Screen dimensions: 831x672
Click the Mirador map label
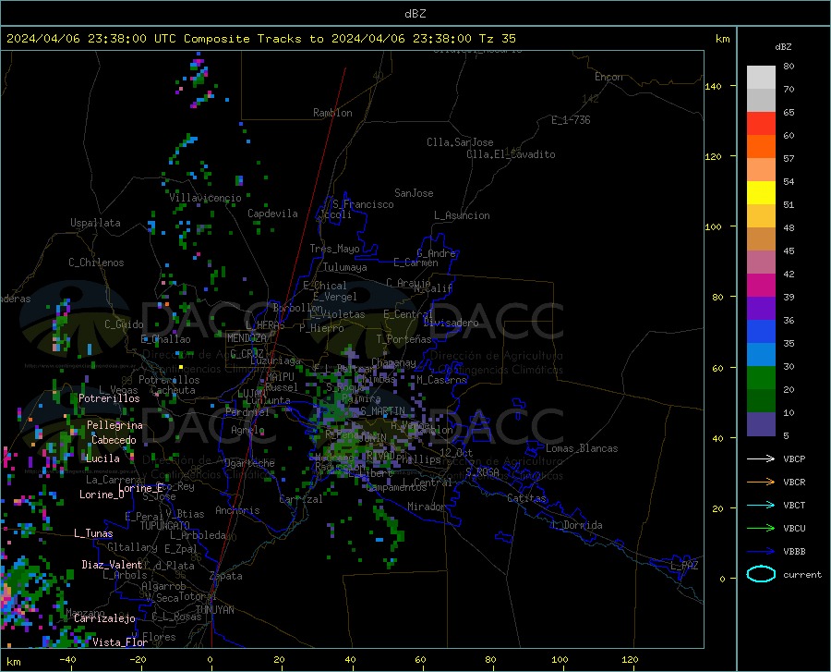pos(426,507)
